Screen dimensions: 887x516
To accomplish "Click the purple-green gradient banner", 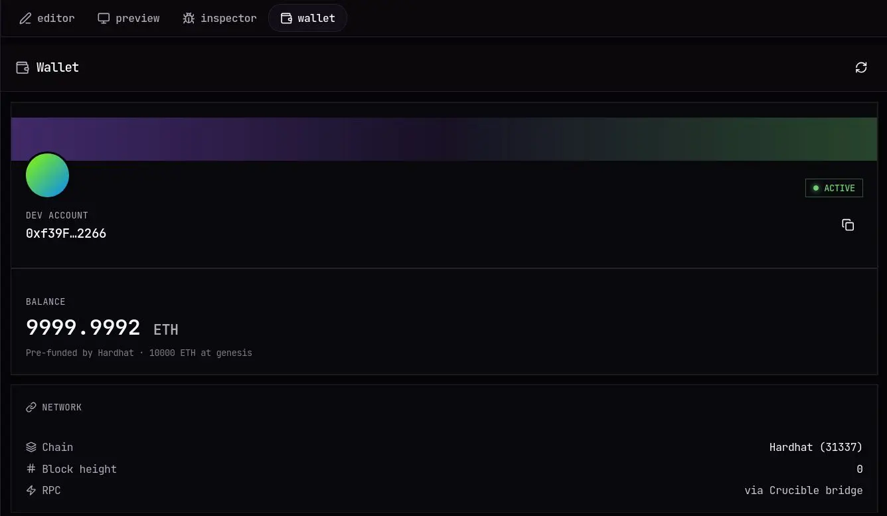I will tap(444, 139).
